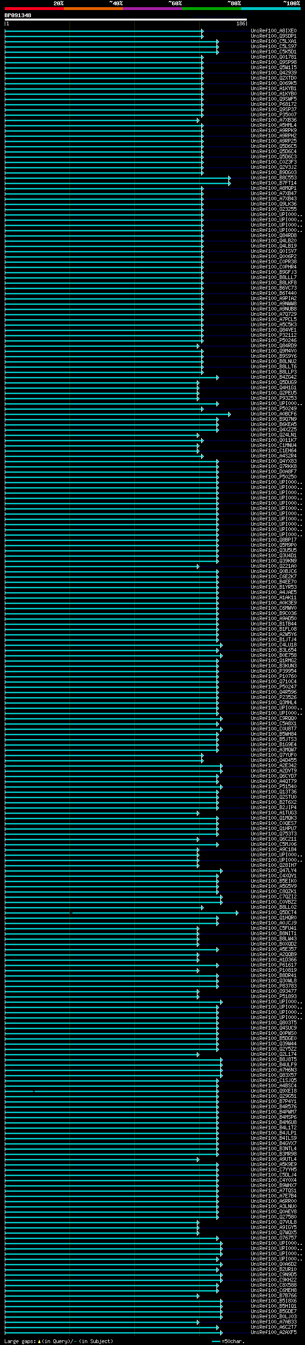Click the UniRef100_Q2XTD0 label

274,78
